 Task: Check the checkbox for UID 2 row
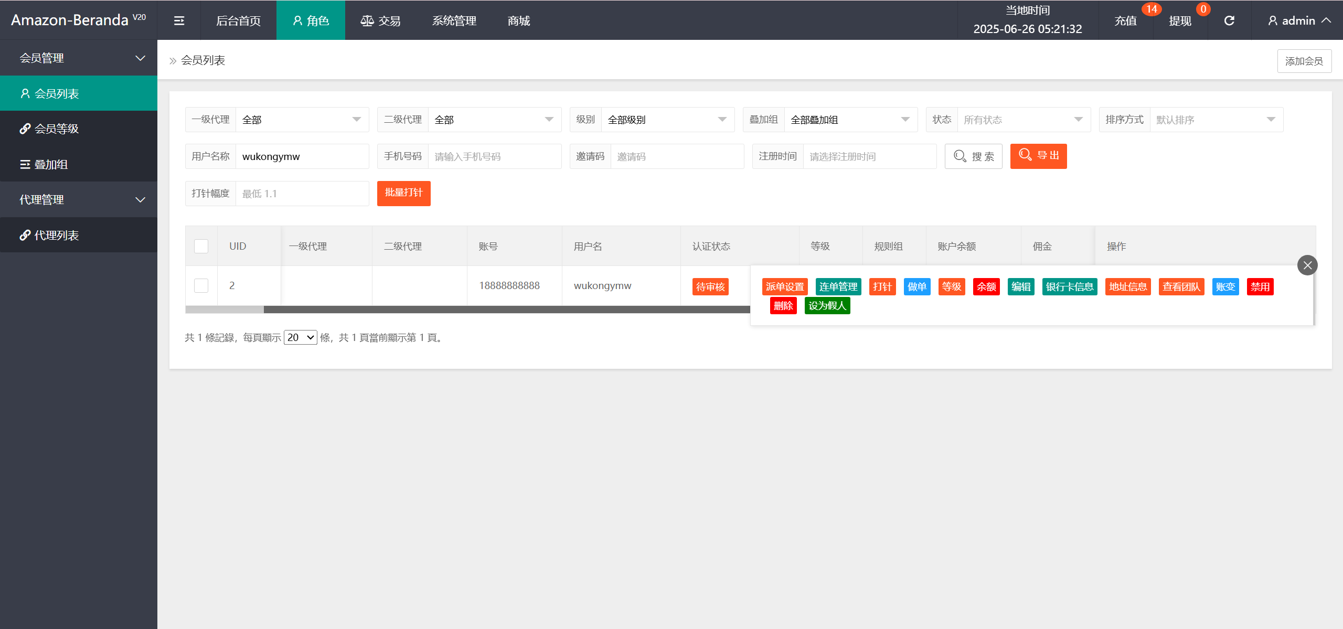[201, 285]
